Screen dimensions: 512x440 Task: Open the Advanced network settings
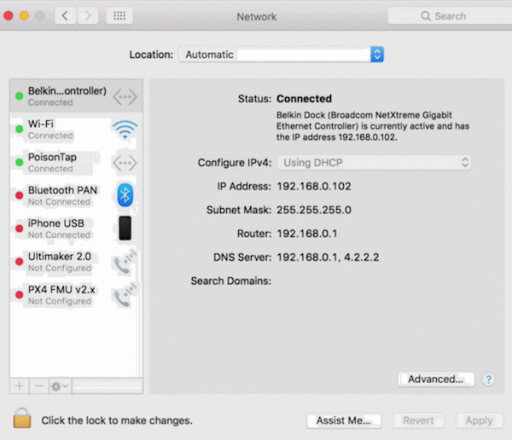[x=435, y=379]
